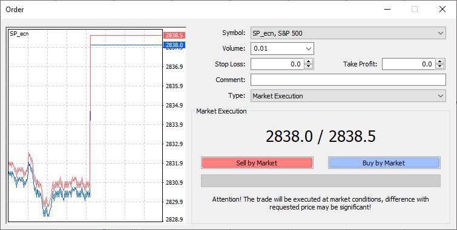Increase Take Profit with up arrow
The width and height of the screenshot is (457, 230).
click(x=440, y=62)
